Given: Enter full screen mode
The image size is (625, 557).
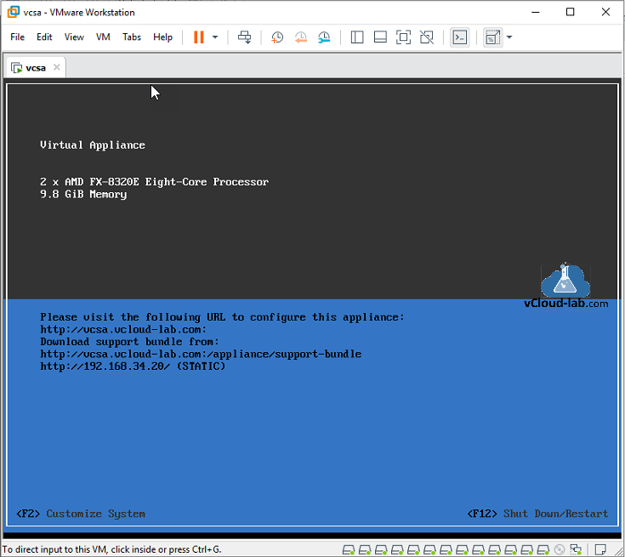Looking at the screenshot, I should [x=403, y=37].
